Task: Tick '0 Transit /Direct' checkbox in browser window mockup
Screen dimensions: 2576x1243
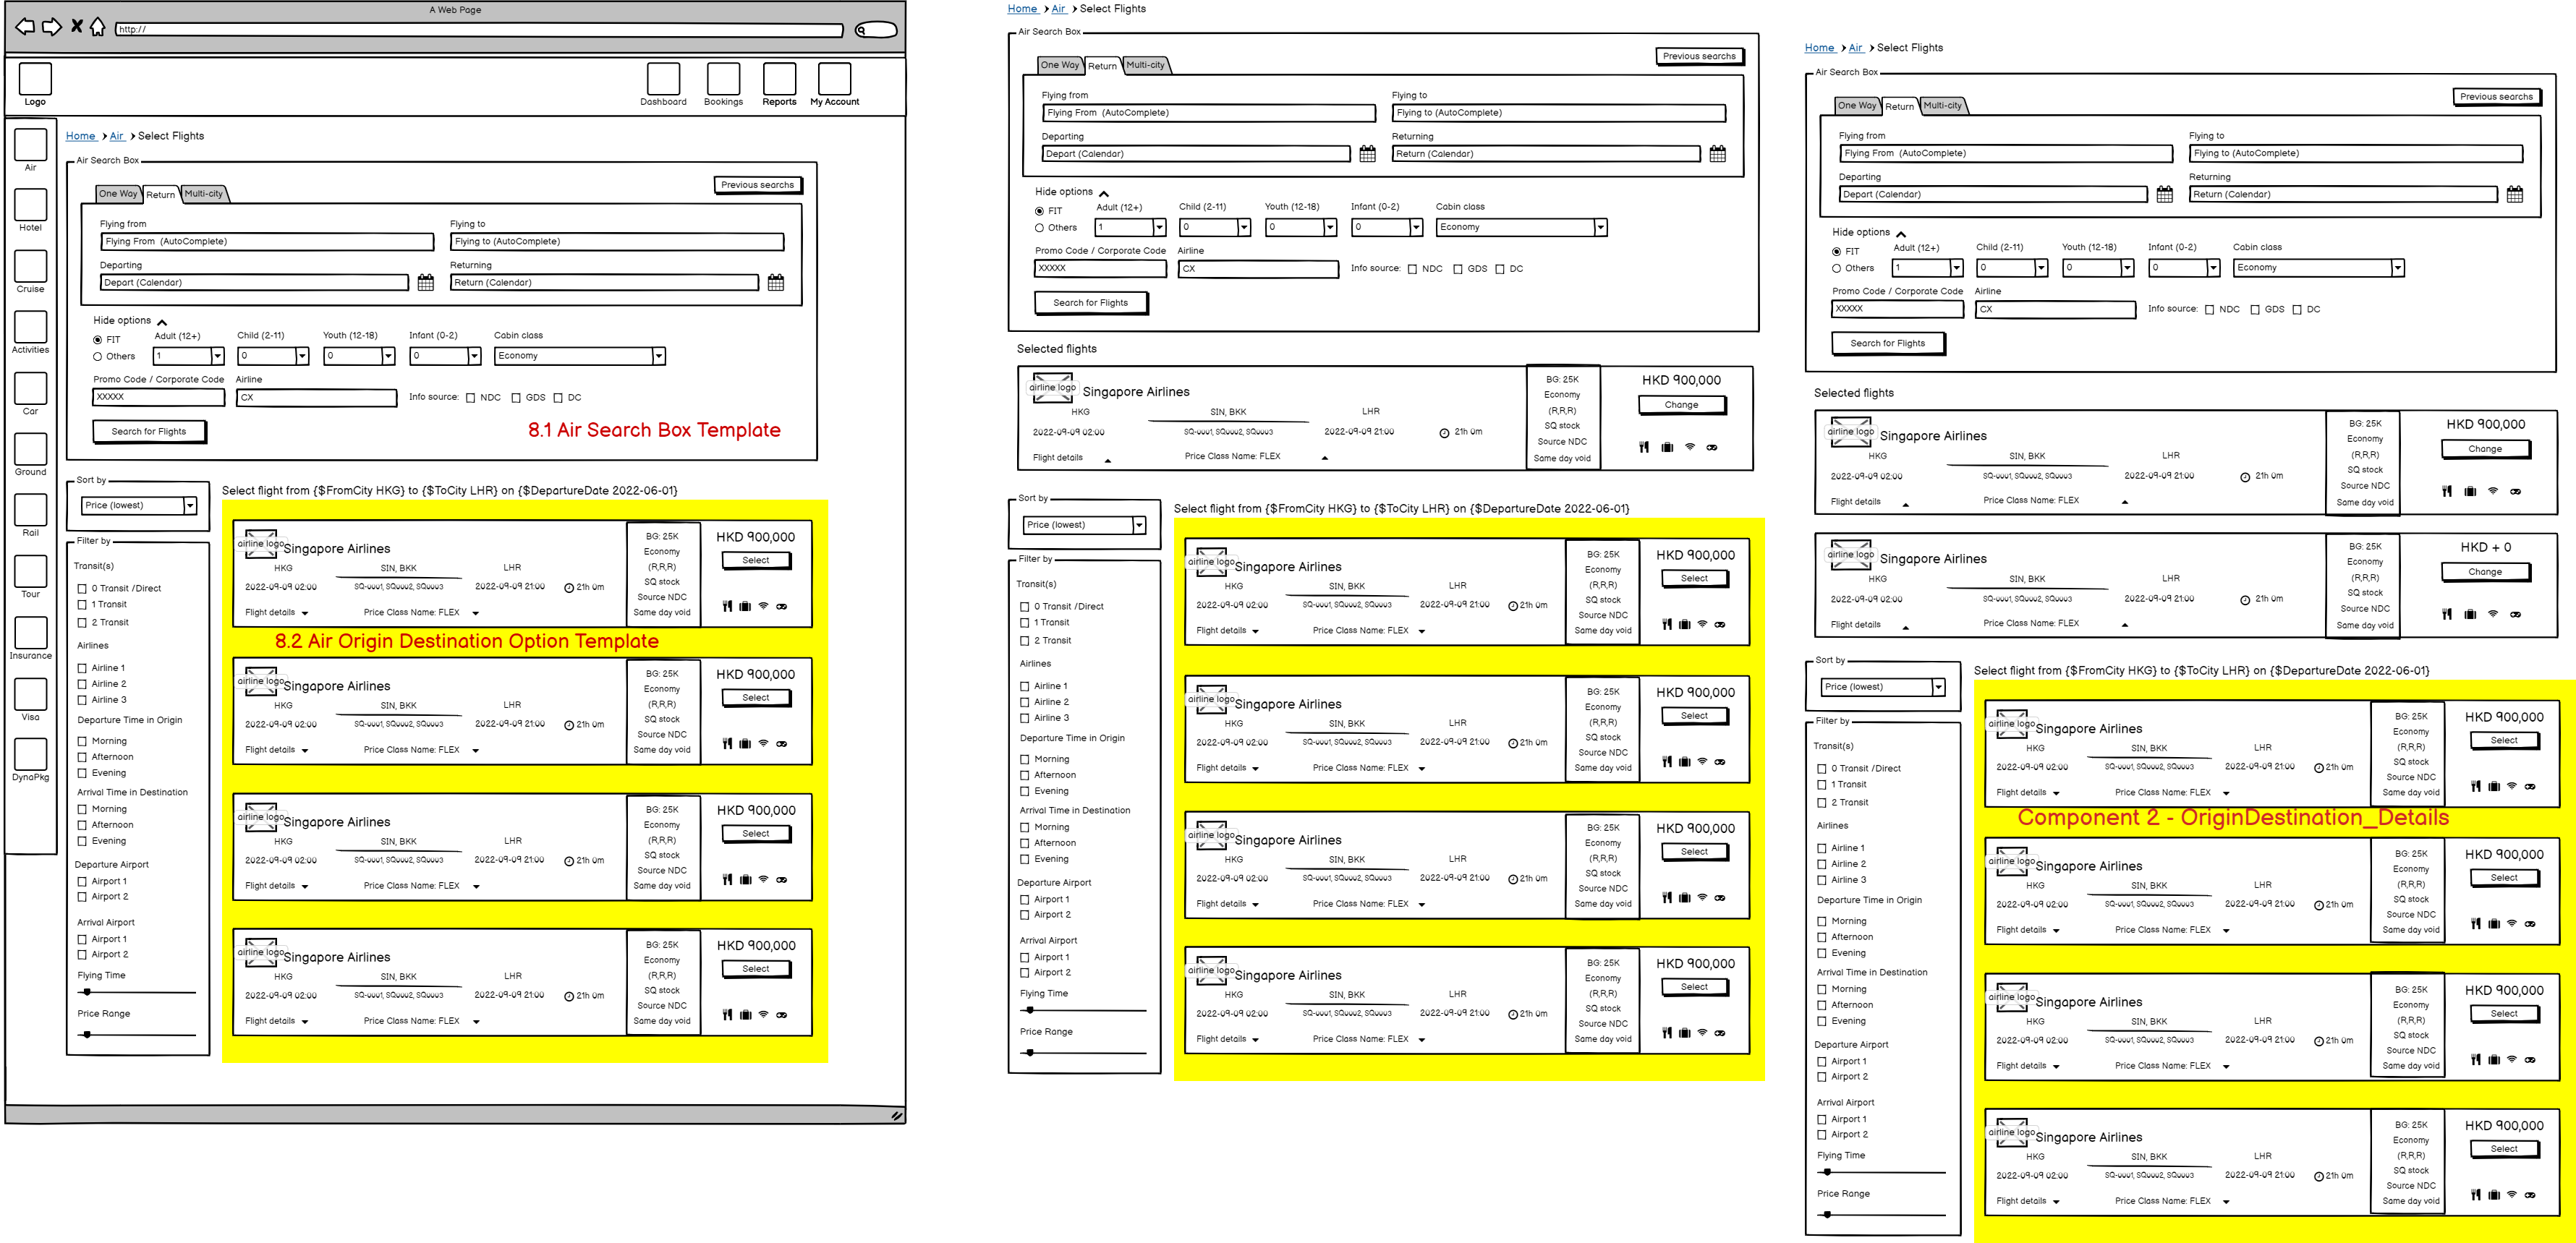Action: 82,589
